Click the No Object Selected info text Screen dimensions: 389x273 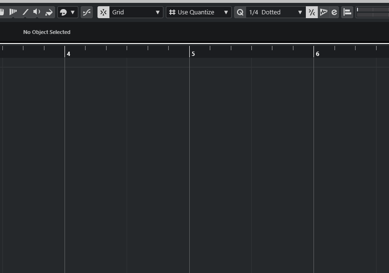tap(47, 32)
